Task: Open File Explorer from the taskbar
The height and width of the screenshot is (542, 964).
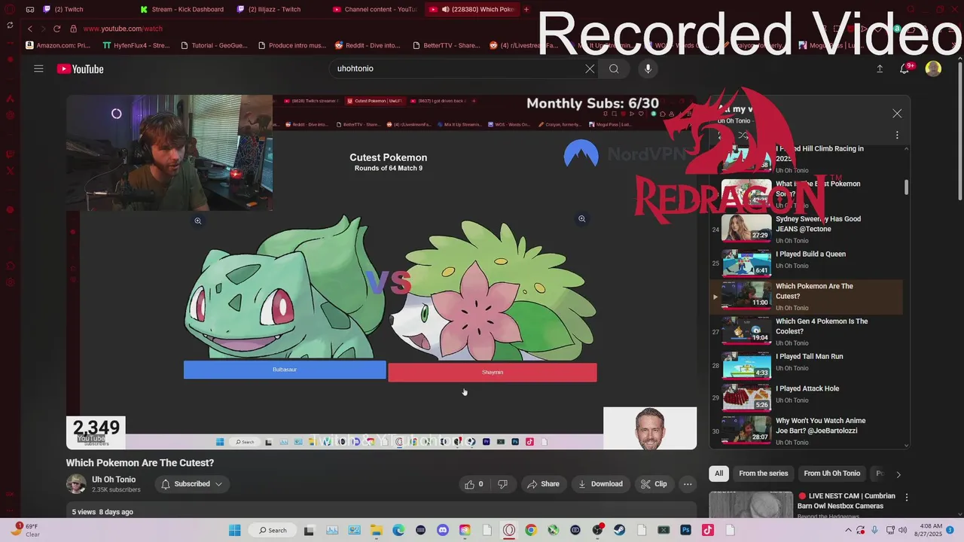Action: click(376, 530)
